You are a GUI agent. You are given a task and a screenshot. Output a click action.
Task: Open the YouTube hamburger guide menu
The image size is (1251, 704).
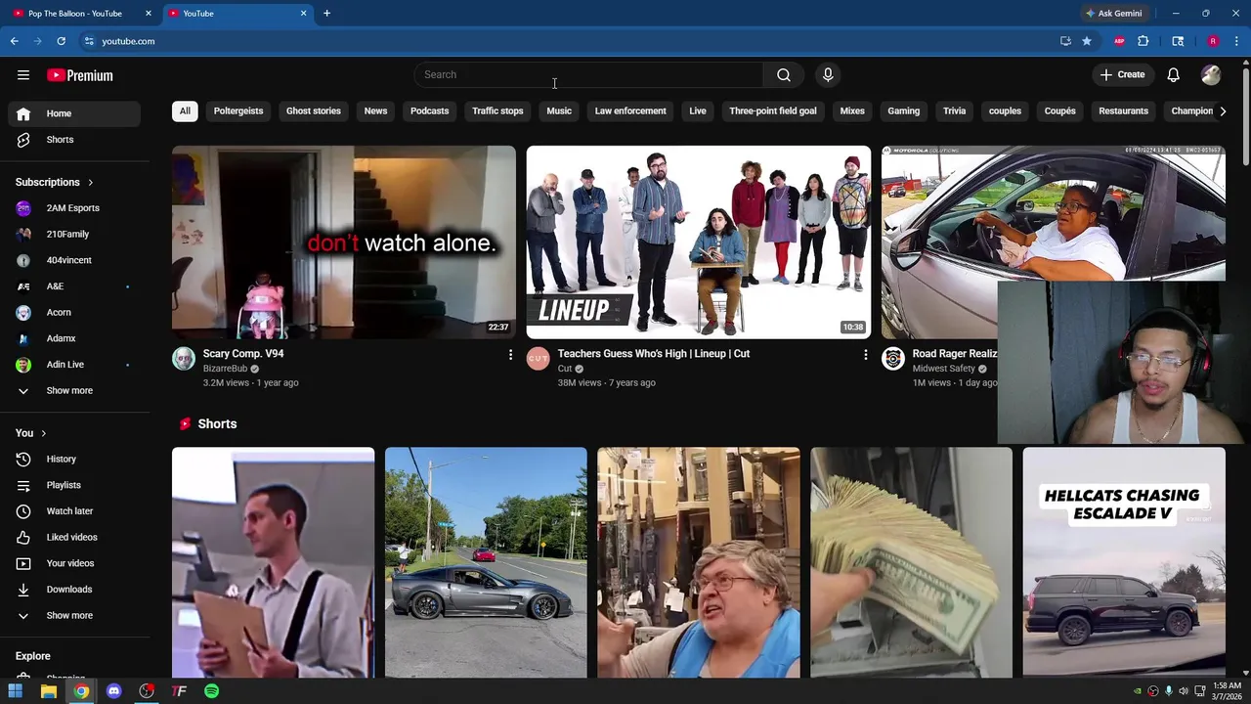tap(23, 75)
